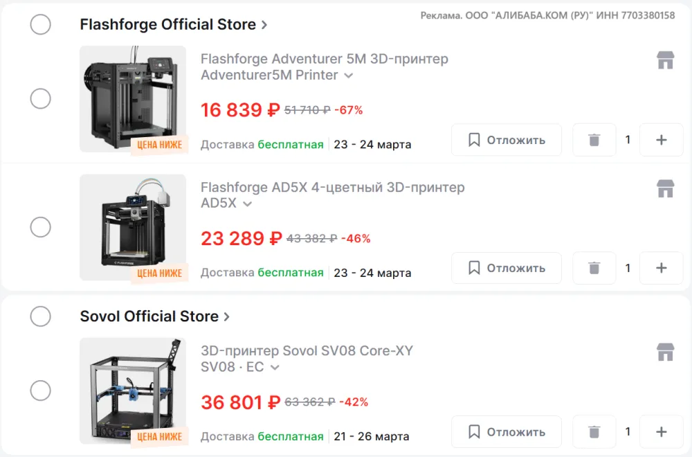This screenshot has height=457, width=692.
Task: Delete Sovol SV08 with trash icon
Action: pos(594,431)
